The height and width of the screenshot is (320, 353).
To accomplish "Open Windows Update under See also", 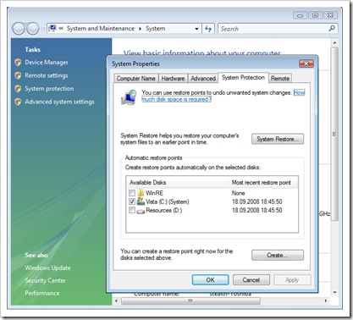I will [47, 268].
